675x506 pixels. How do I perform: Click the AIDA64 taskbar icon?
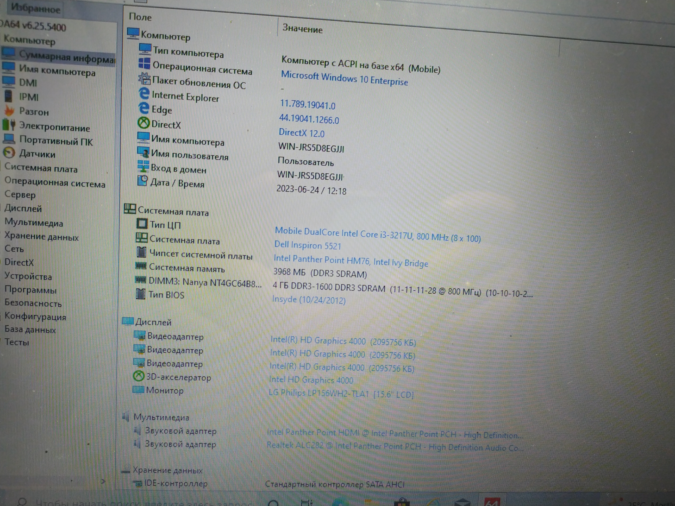pyautogui.click(x=492, y=502)
